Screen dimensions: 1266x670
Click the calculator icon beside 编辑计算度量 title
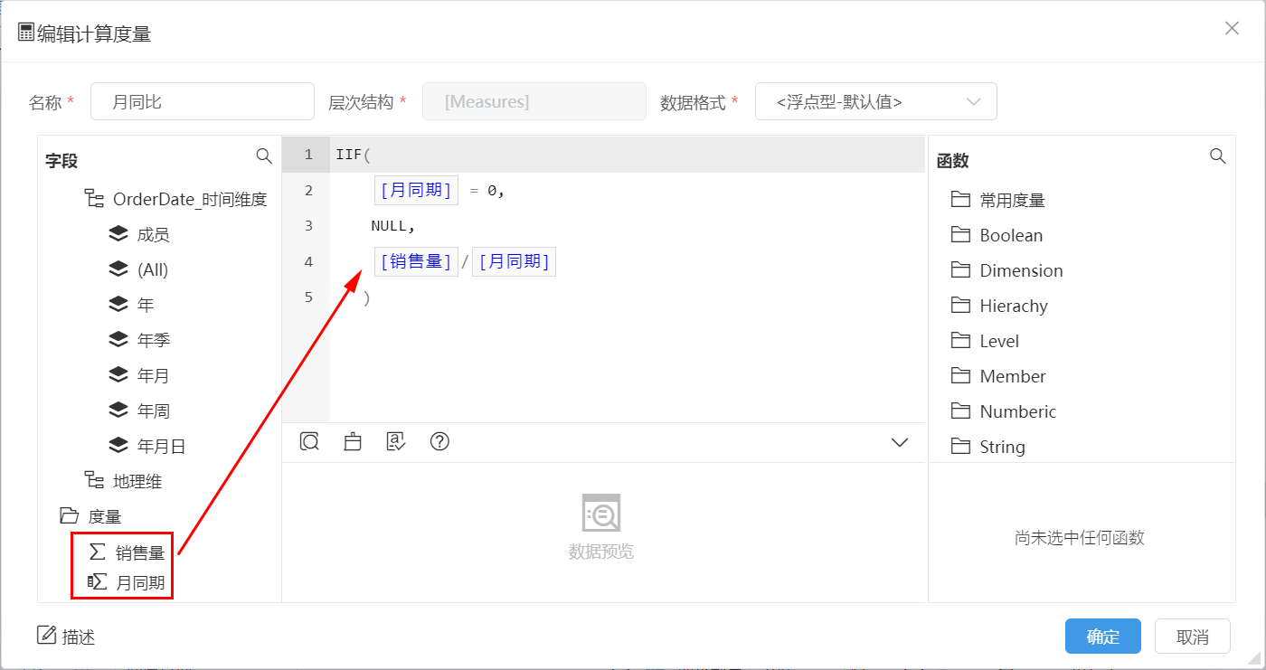coord(26,33)
